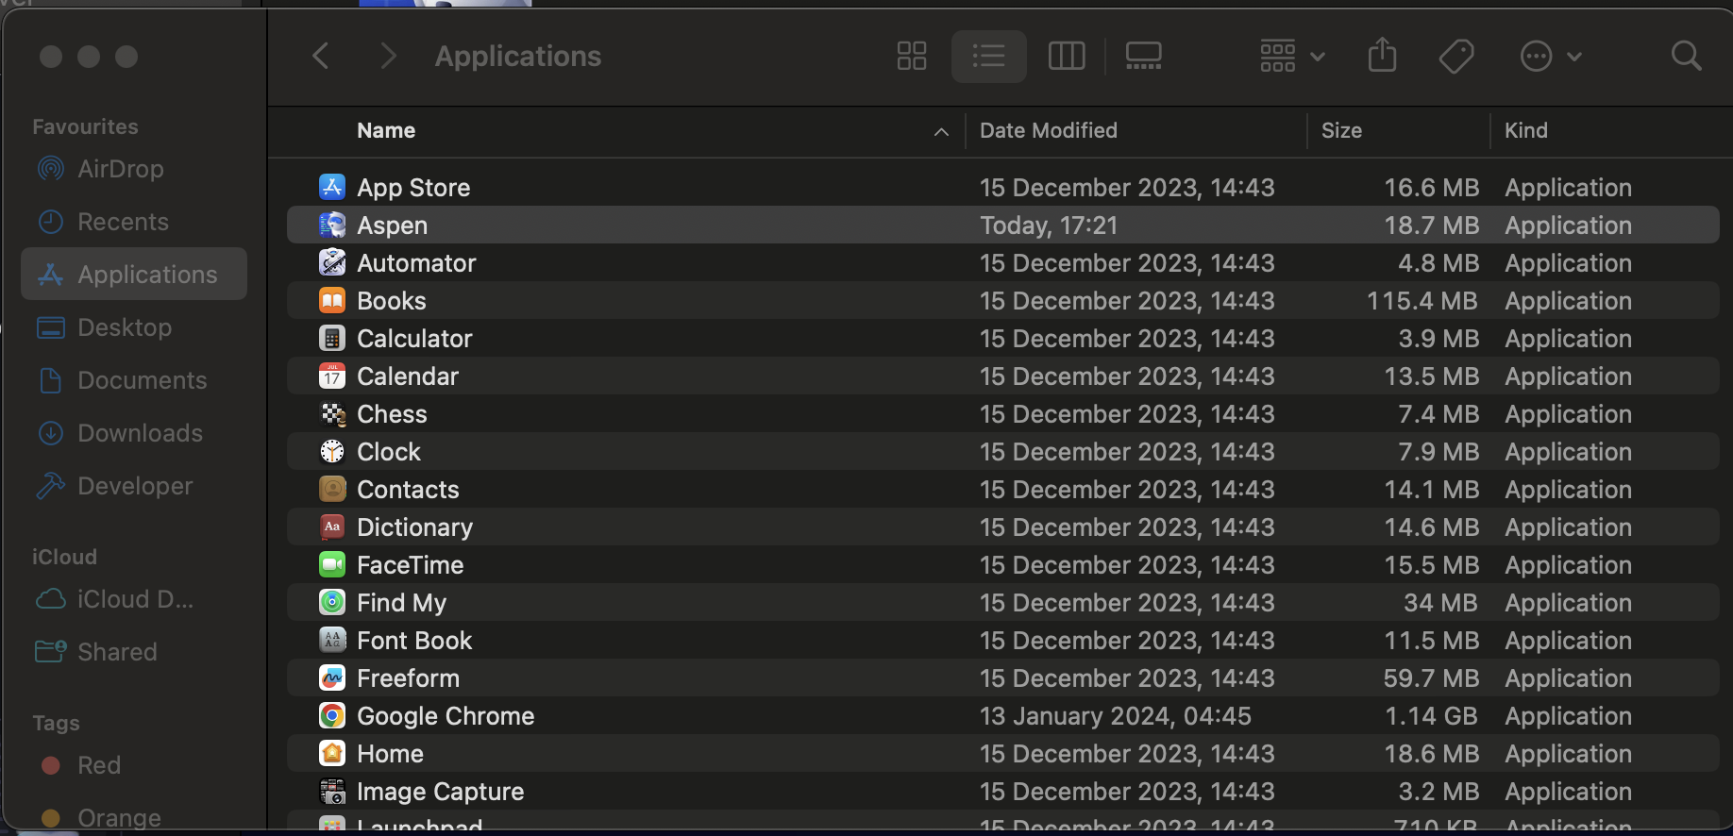Viewport: 1733px width, 836px height.
Task: Select the Dictionary icon
Action: (332, 527)
